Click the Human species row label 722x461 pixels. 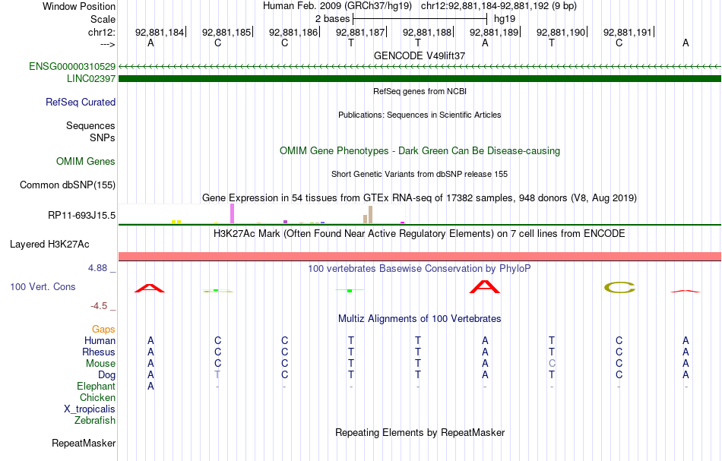click(x=100, y=340)
